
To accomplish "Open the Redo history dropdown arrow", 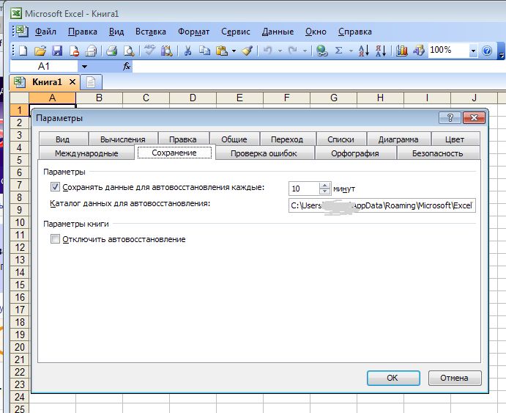I will pyautogui.click(x=305, y=51).
